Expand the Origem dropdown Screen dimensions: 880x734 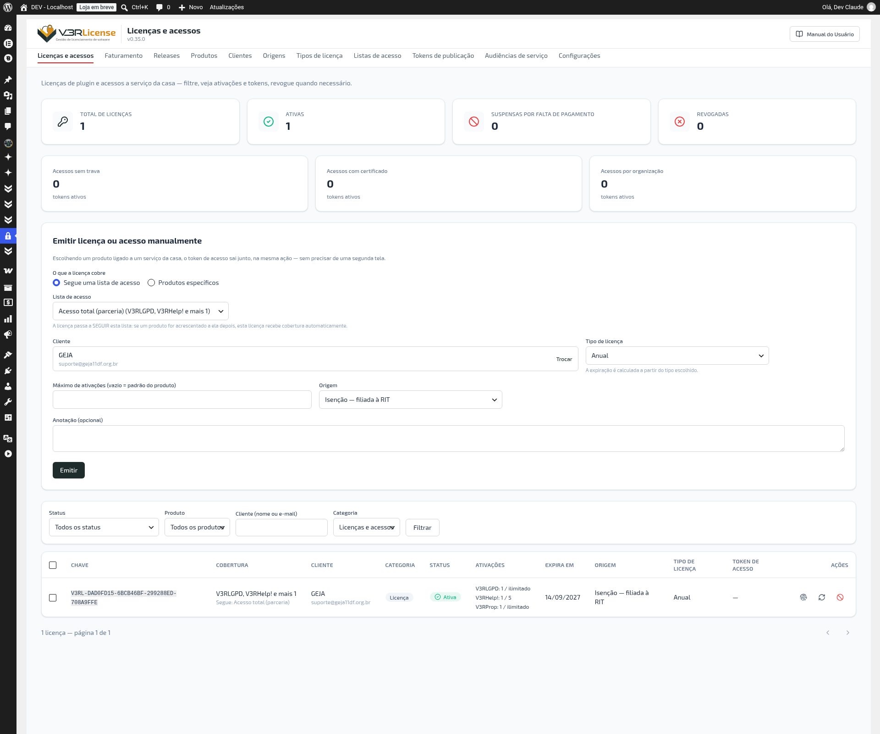pyautogui.click(x=411, y=400)
